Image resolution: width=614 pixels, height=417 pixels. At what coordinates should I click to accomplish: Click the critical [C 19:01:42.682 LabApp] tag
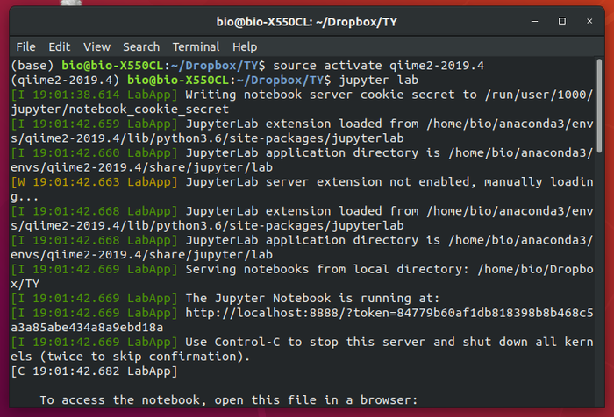[x=94, y=372]
